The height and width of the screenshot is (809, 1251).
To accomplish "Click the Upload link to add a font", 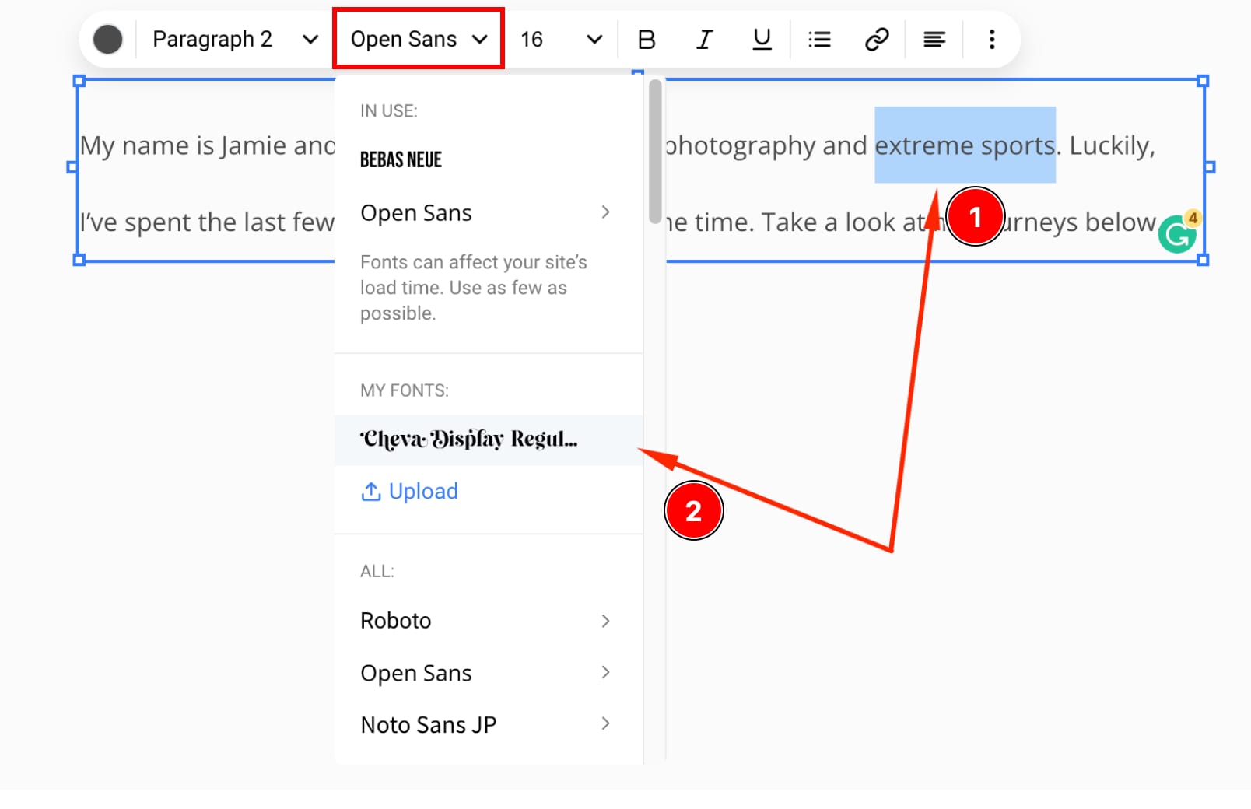I will [x=409, y=491].
